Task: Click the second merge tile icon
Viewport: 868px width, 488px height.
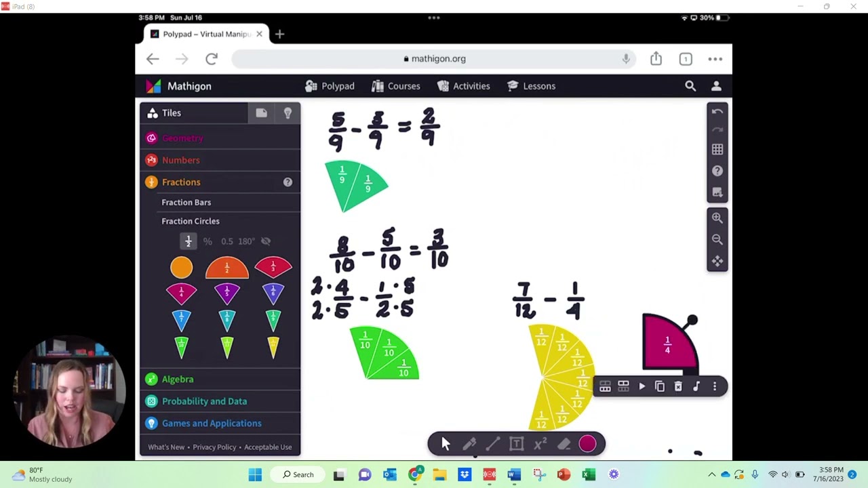Action: 623,386
